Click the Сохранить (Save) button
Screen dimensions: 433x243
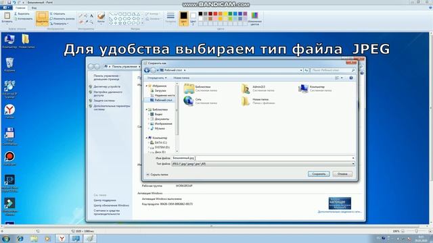click(319, 174)
